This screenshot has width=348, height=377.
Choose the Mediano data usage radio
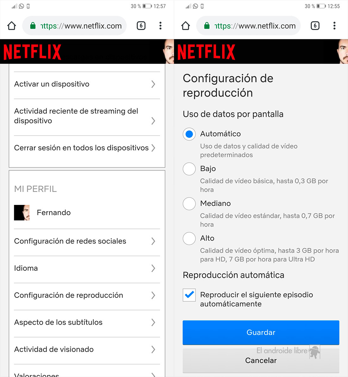tap(189, 204)
